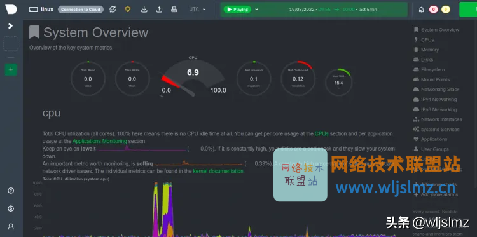Click the yellow warning alarms counter badge

point(446,10)
